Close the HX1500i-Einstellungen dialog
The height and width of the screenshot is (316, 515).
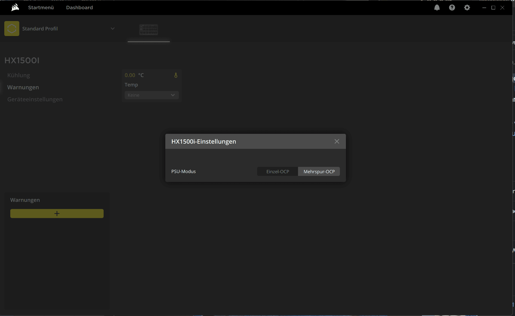click(x=337, y=141)
